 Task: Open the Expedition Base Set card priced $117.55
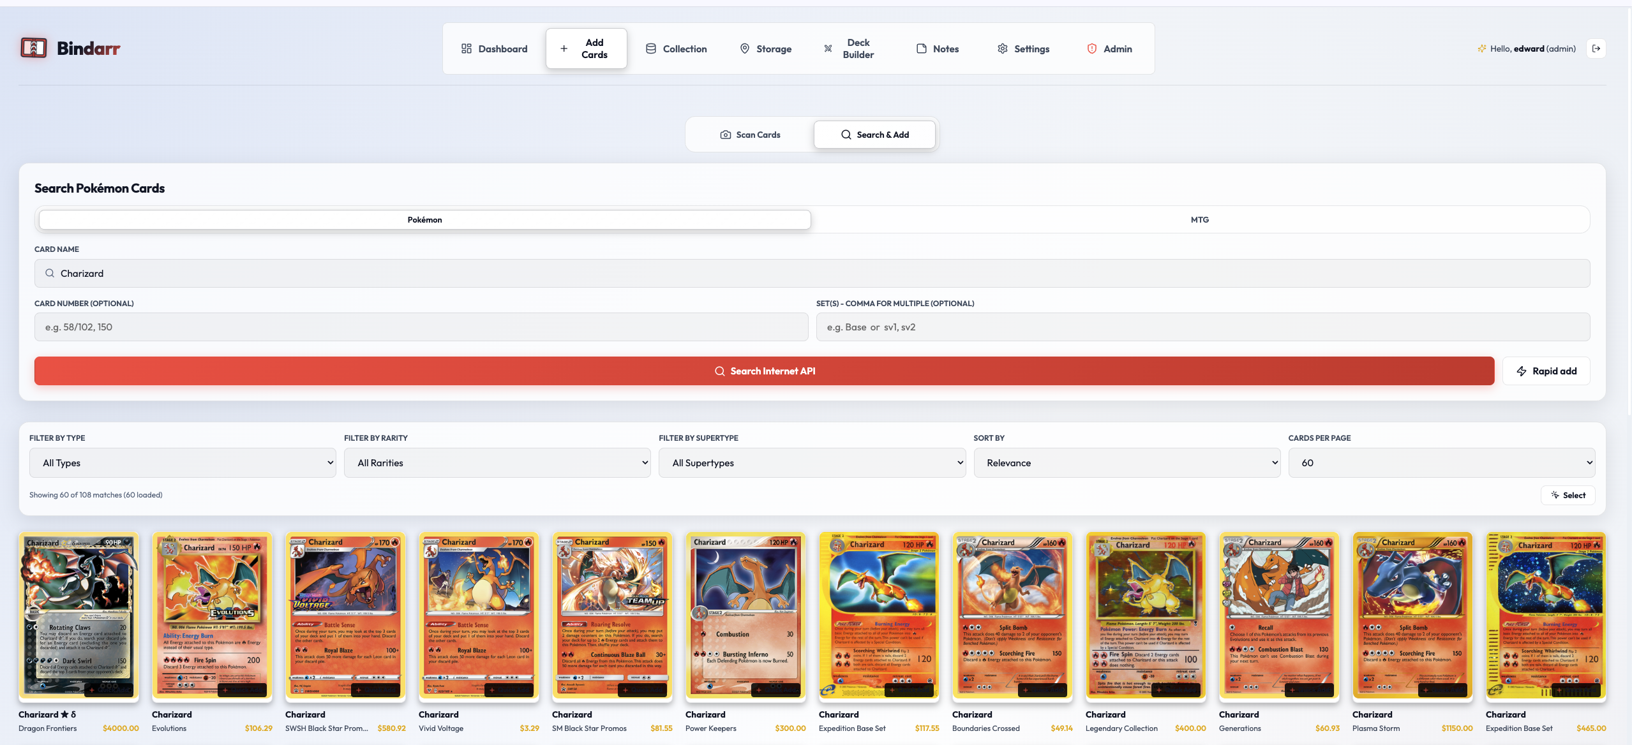click(x=879, y=616)
